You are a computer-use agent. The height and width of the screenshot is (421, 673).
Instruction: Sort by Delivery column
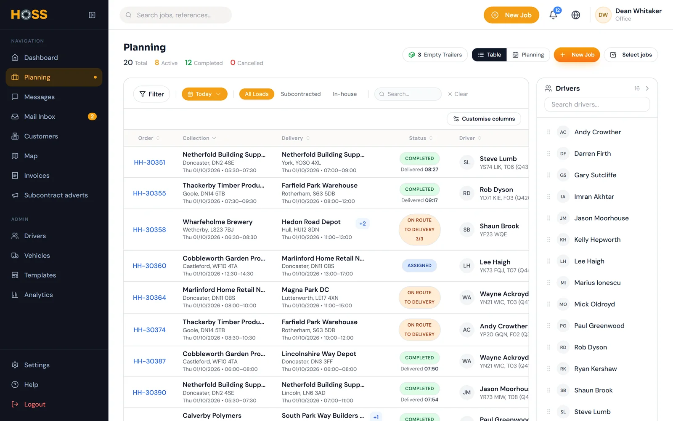coord(296,138)
